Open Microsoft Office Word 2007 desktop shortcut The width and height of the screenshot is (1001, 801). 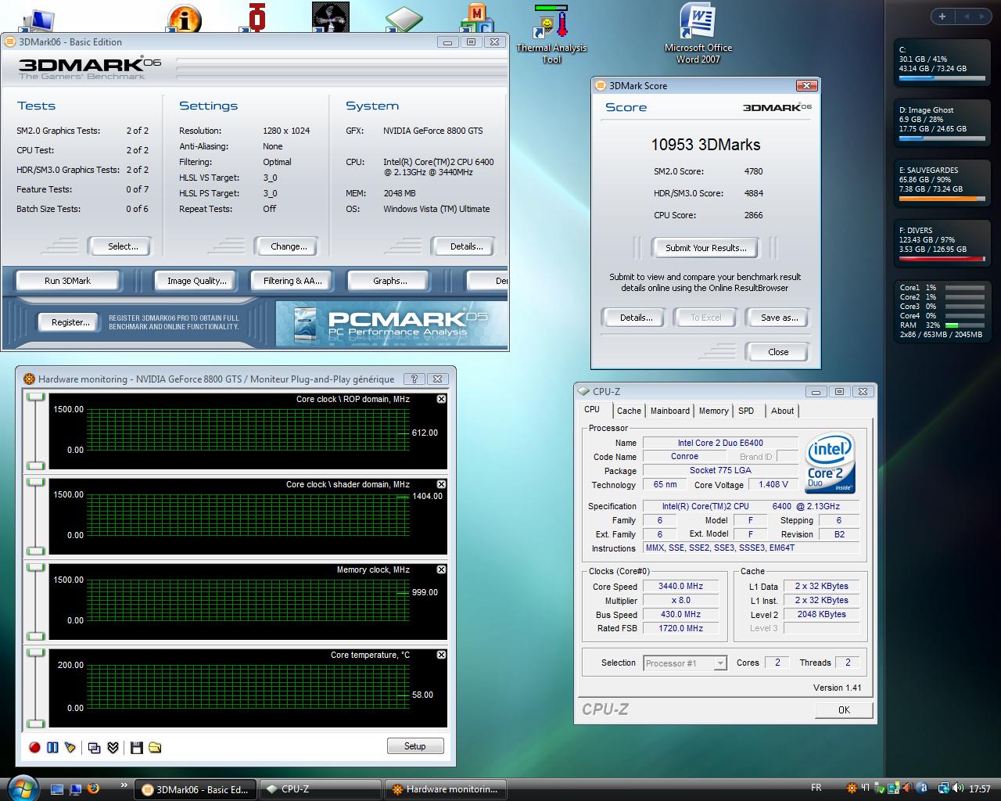tap(698, 34)
